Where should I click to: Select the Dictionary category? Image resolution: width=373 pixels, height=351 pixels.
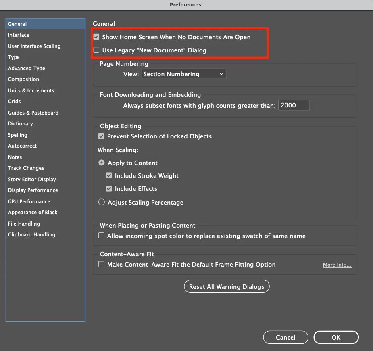point(46,124)
